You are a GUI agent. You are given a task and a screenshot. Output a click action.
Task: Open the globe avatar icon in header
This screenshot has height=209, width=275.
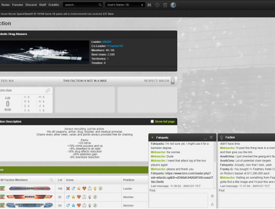click(173, 5)
